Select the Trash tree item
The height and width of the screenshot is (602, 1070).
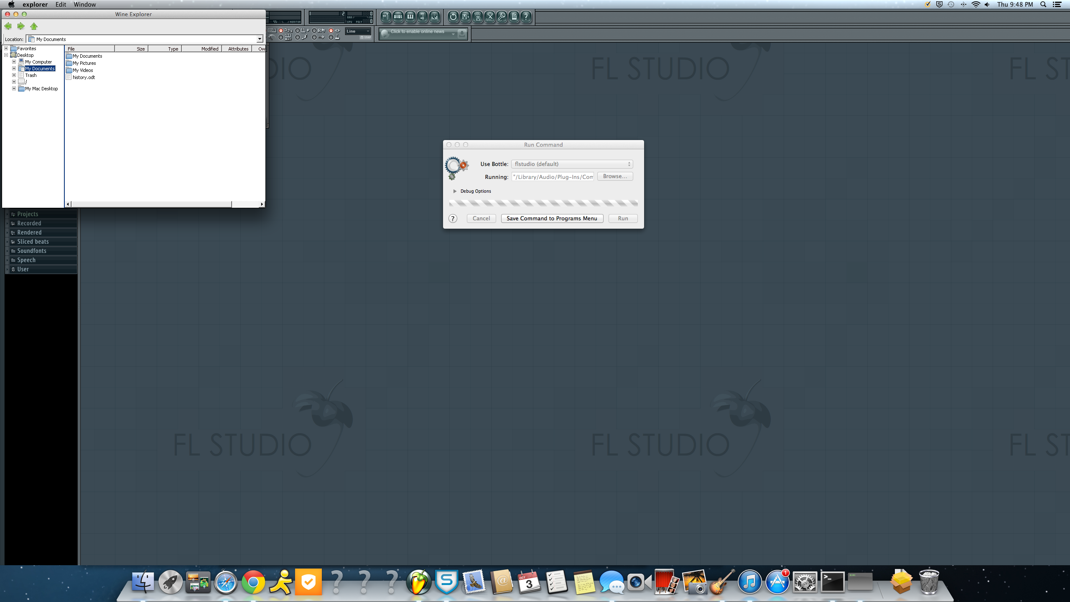(31, 75)
